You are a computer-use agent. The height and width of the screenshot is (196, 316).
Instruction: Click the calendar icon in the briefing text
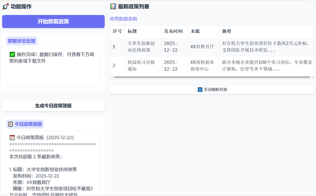pos(12,138)
